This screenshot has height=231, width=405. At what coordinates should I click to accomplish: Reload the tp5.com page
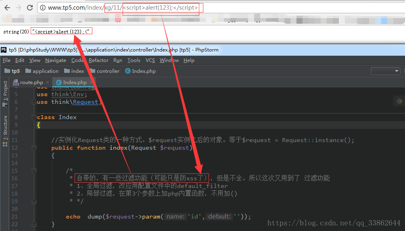point(30,8)
